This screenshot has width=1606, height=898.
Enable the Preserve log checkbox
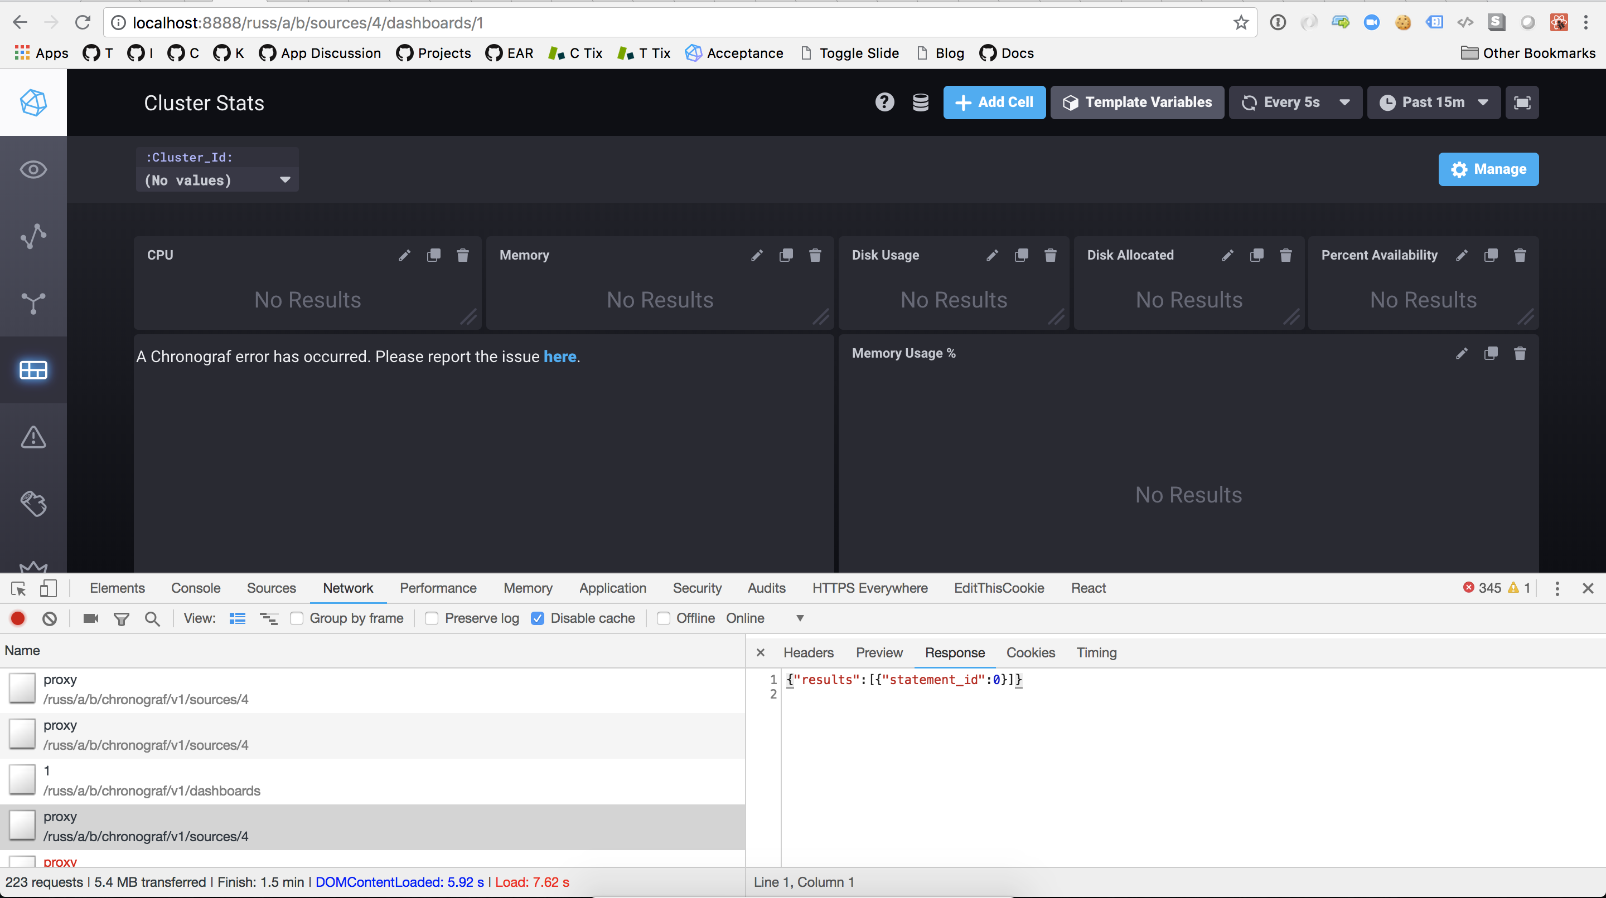tap(432, 618)
